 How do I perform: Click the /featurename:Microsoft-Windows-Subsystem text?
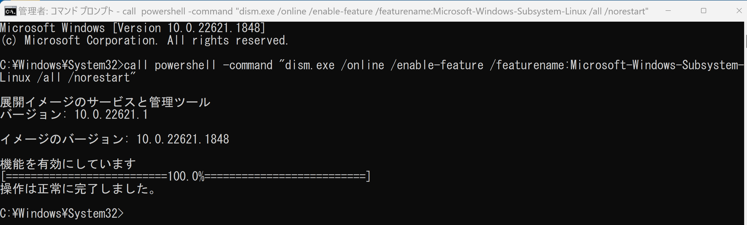click(617, 65)
